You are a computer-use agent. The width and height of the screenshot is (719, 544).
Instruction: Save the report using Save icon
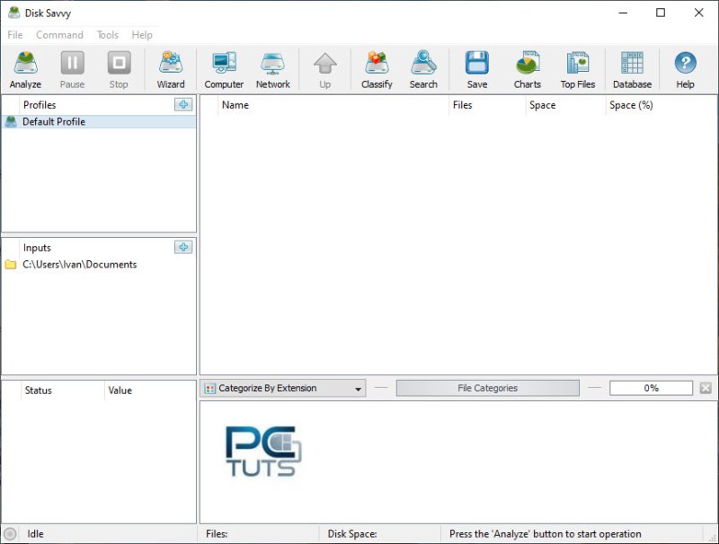477,69
